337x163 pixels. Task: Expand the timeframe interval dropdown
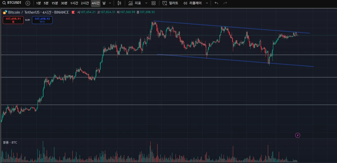click(110, 3)
